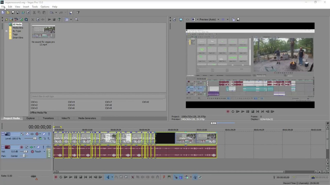This screenshot has height=185, width=330.
Task: Open the Views dropdown arrow in Project Media
Action: (x=71, y=20)
